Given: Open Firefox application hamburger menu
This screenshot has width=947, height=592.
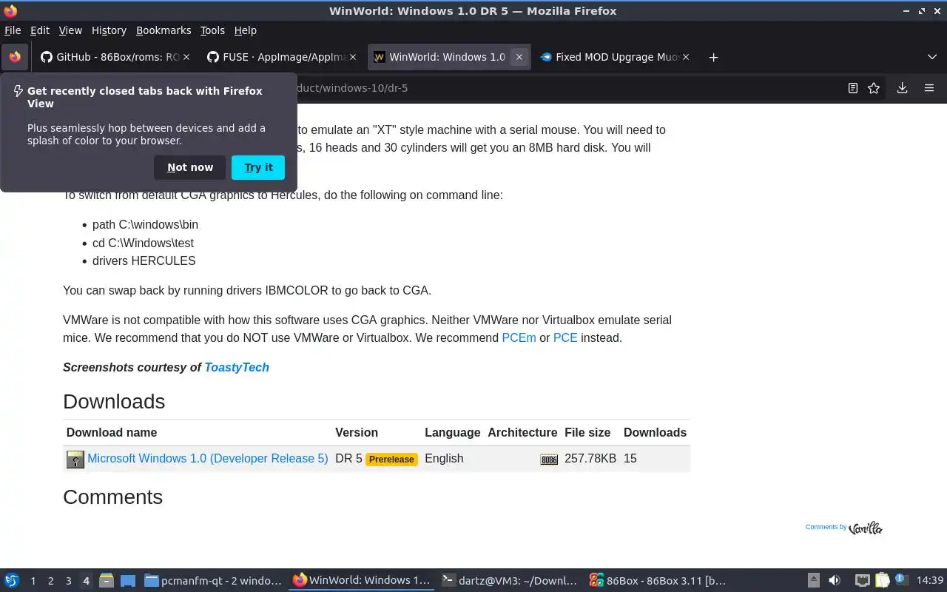Looking at the screenshot, I should [x=929, y=88].
